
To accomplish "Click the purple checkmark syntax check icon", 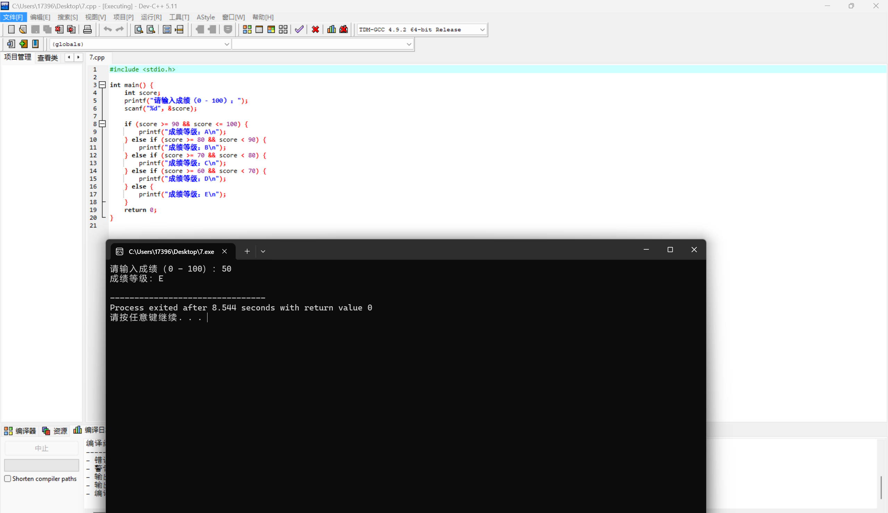I will pos(299,29).
